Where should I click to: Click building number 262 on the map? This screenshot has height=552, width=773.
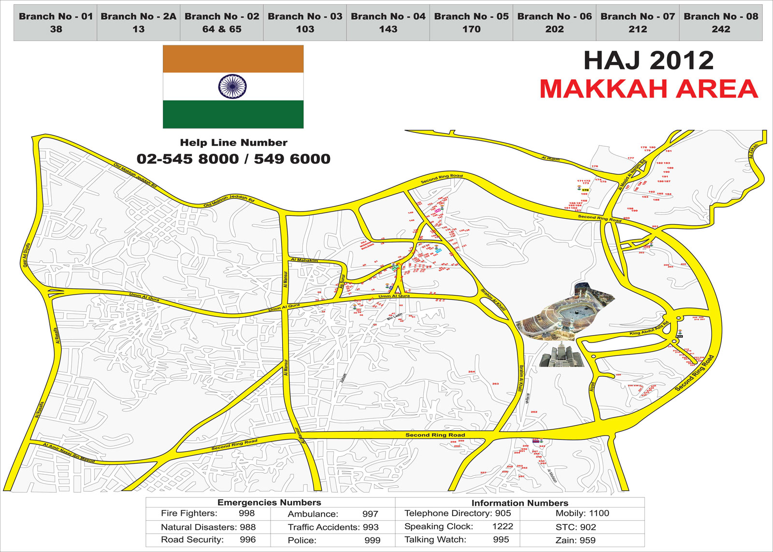[534, 412]
